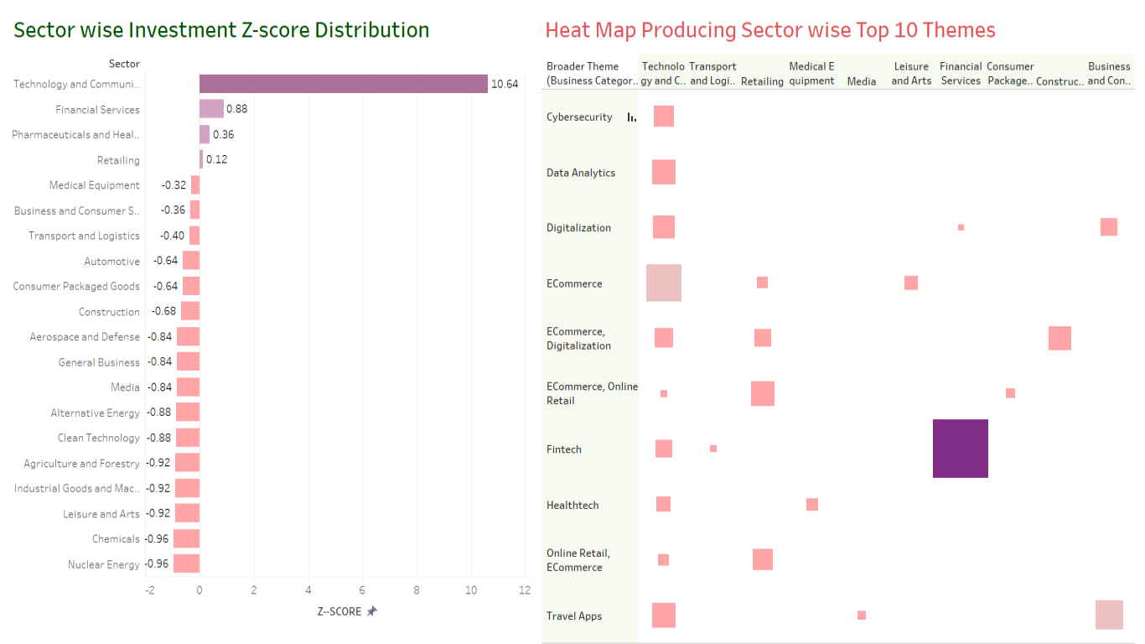The image size is (1145, 644).
Task: Select the large purple Fintech heat map square
Action: pyautogui.click(x=960, y=449)
